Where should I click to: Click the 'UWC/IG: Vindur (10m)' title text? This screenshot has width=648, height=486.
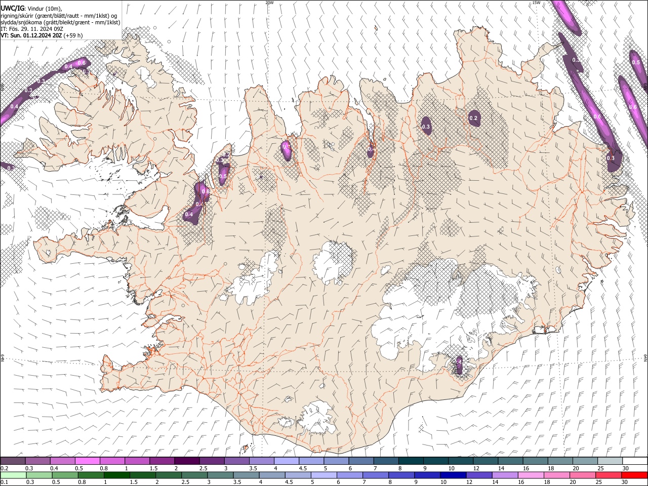[31, 9]
